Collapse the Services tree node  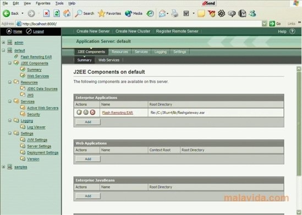pyautogui.click(x=10, y=101)
